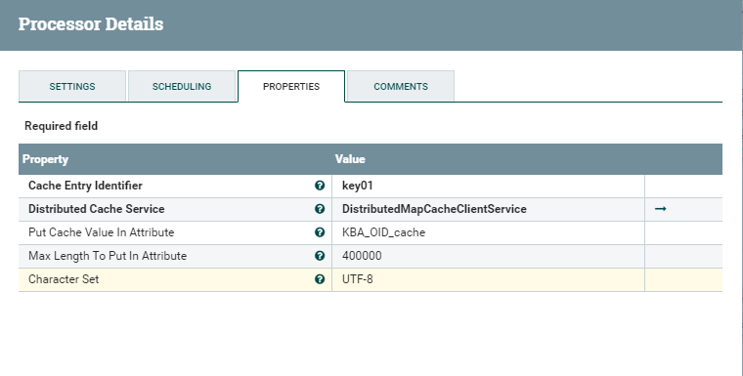Open help for Cache Entry Identifier
This screenshot has width=743, height=376.
[x=320, y=186]
